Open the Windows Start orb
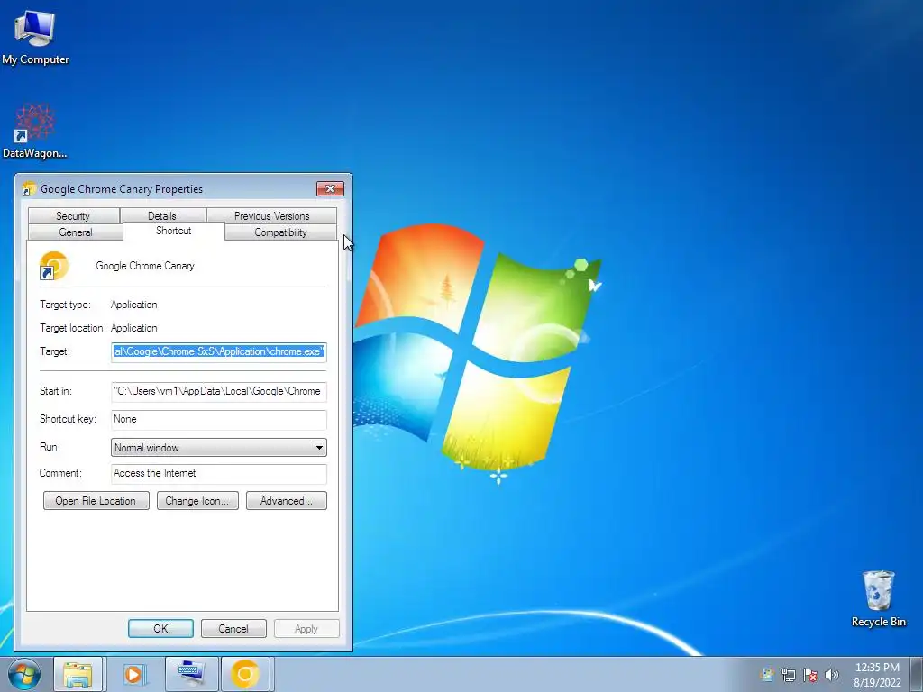Viewport: 923px width, 692px height. coord(24,674)
